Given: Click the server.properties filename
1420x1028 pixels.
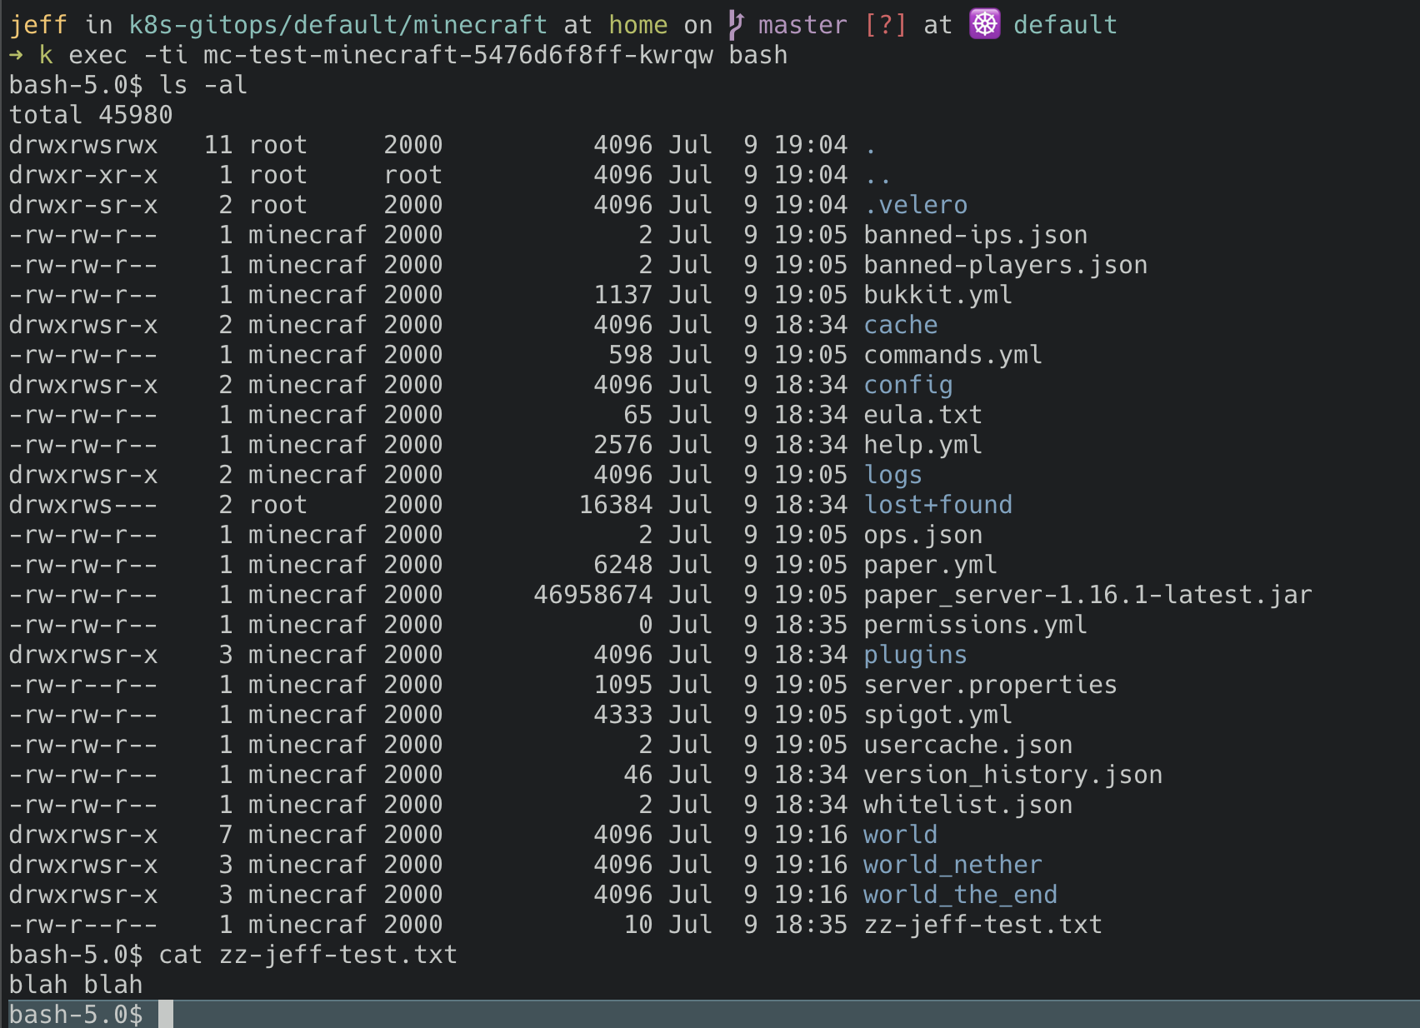Looking at the screenshot, I should (x=989, y=684).
